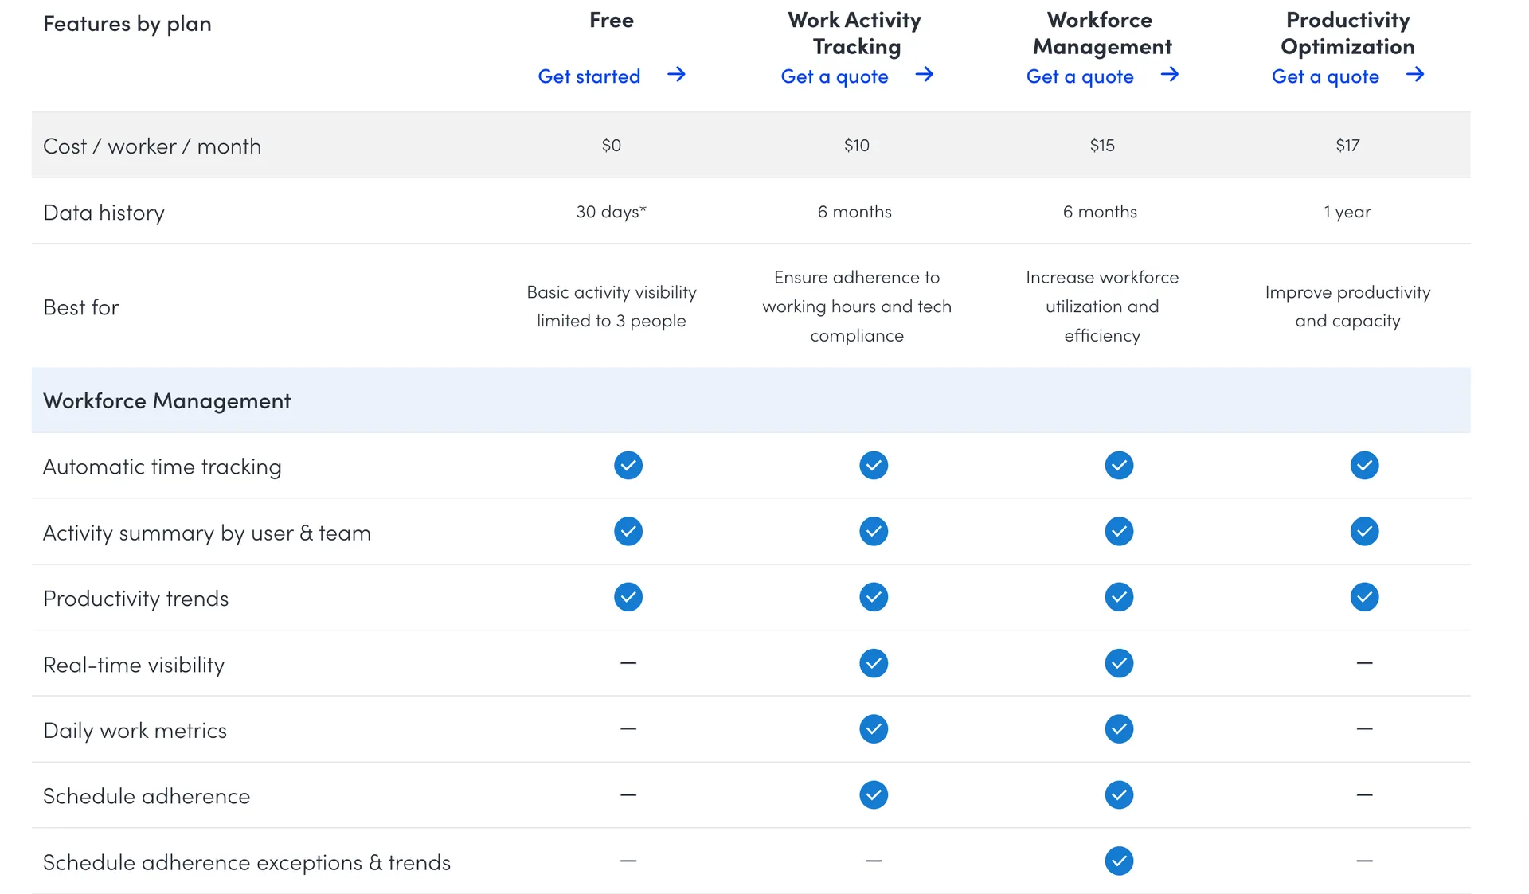Click the 1 year data history cell
The width and height of the screenshot is (1529, 894).
pyautogui.click(x=1347, y=212)
